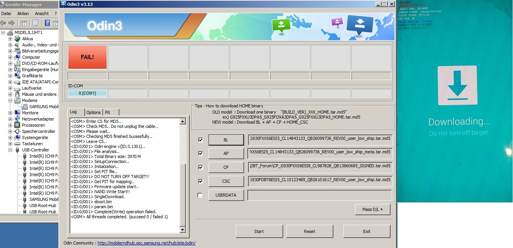513x248 pixels.
Task: Uncheck the AP file checkbox
Action: click(200, 154)
